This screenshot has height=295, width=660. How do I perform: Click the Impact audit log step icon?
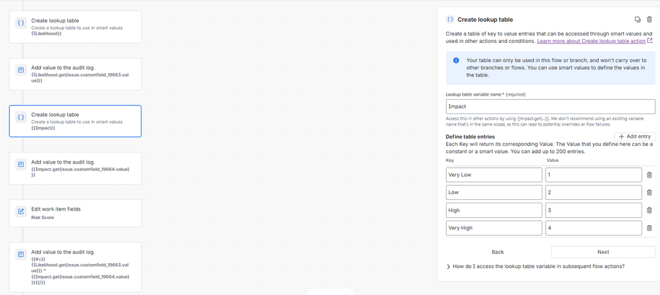[x=20, y=164]
